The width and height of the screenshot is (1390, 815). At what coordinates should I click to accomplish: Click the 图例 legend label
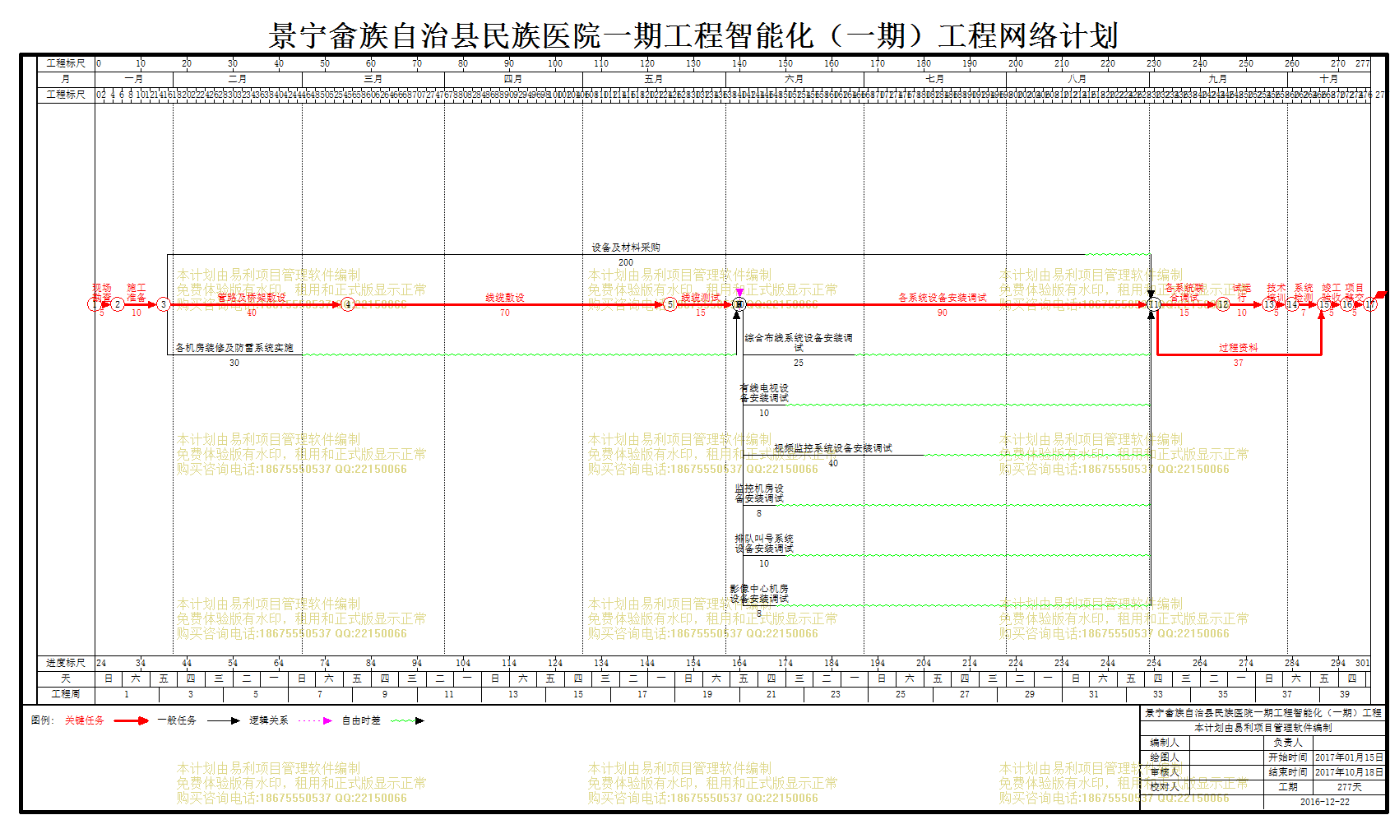tap(42, 720)
